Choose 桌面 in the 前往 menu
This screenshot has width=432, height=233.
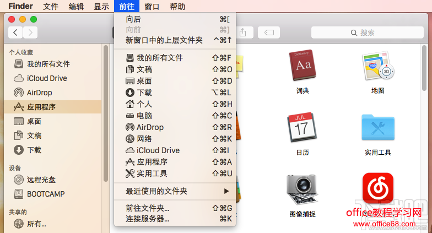tap(175, 81)
